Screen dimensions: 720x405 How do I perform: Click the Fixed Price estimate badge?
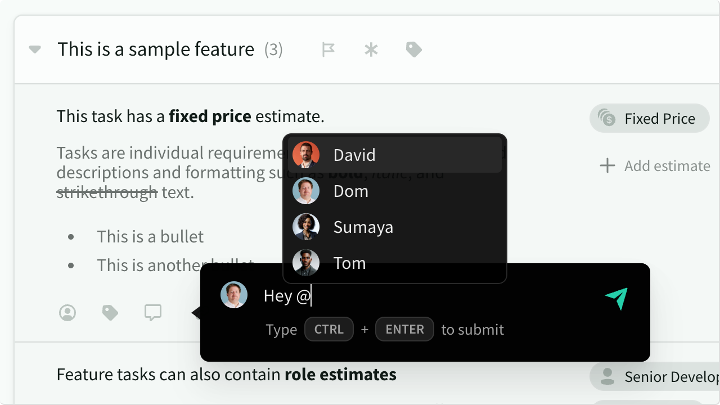point(650,118)
